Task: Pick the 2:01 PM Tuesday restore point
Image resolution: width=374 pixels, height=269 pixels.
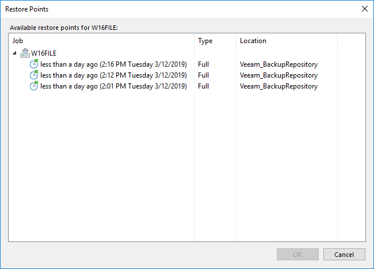Action: pyautogui.click(x=113, y=86)
